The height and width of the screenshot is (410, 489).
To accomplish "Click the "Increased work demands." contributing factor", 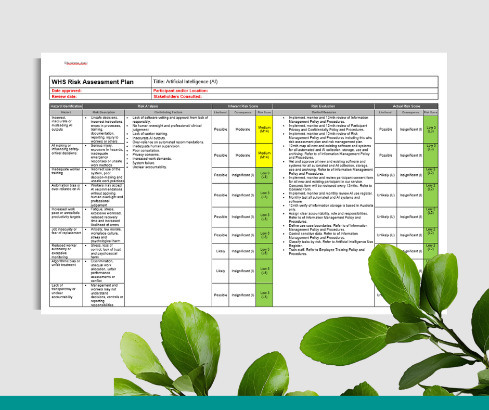I will point(151,159).
